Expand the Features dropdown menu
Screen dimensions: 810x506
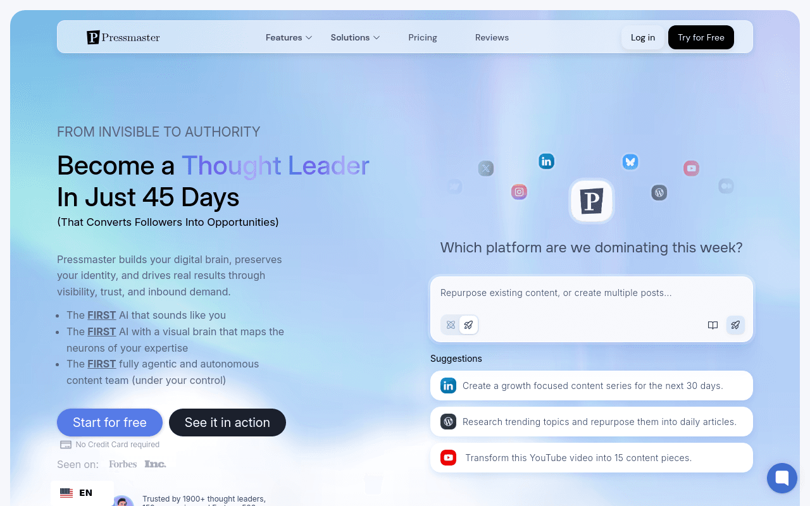click(289, 37)
